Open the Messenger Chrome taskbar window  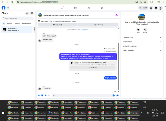[x=133, y=113]
